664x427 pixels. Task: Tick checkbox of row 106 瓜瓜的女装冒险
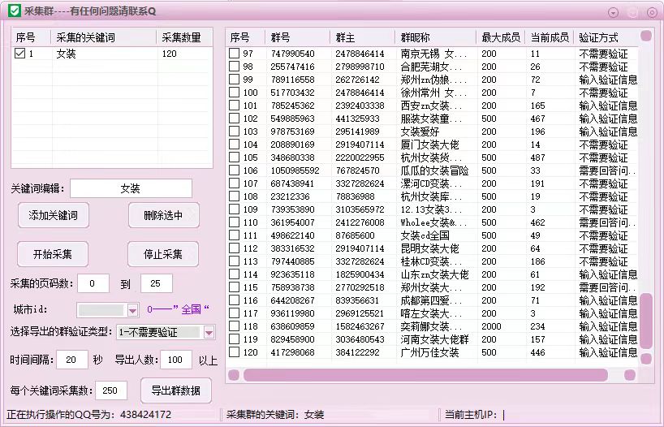click(x=234, y=170)
